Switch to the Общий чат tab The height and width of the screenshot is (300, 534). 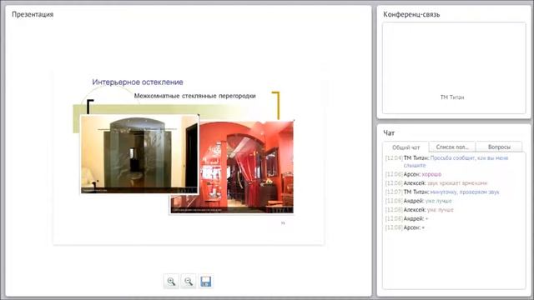406,147
